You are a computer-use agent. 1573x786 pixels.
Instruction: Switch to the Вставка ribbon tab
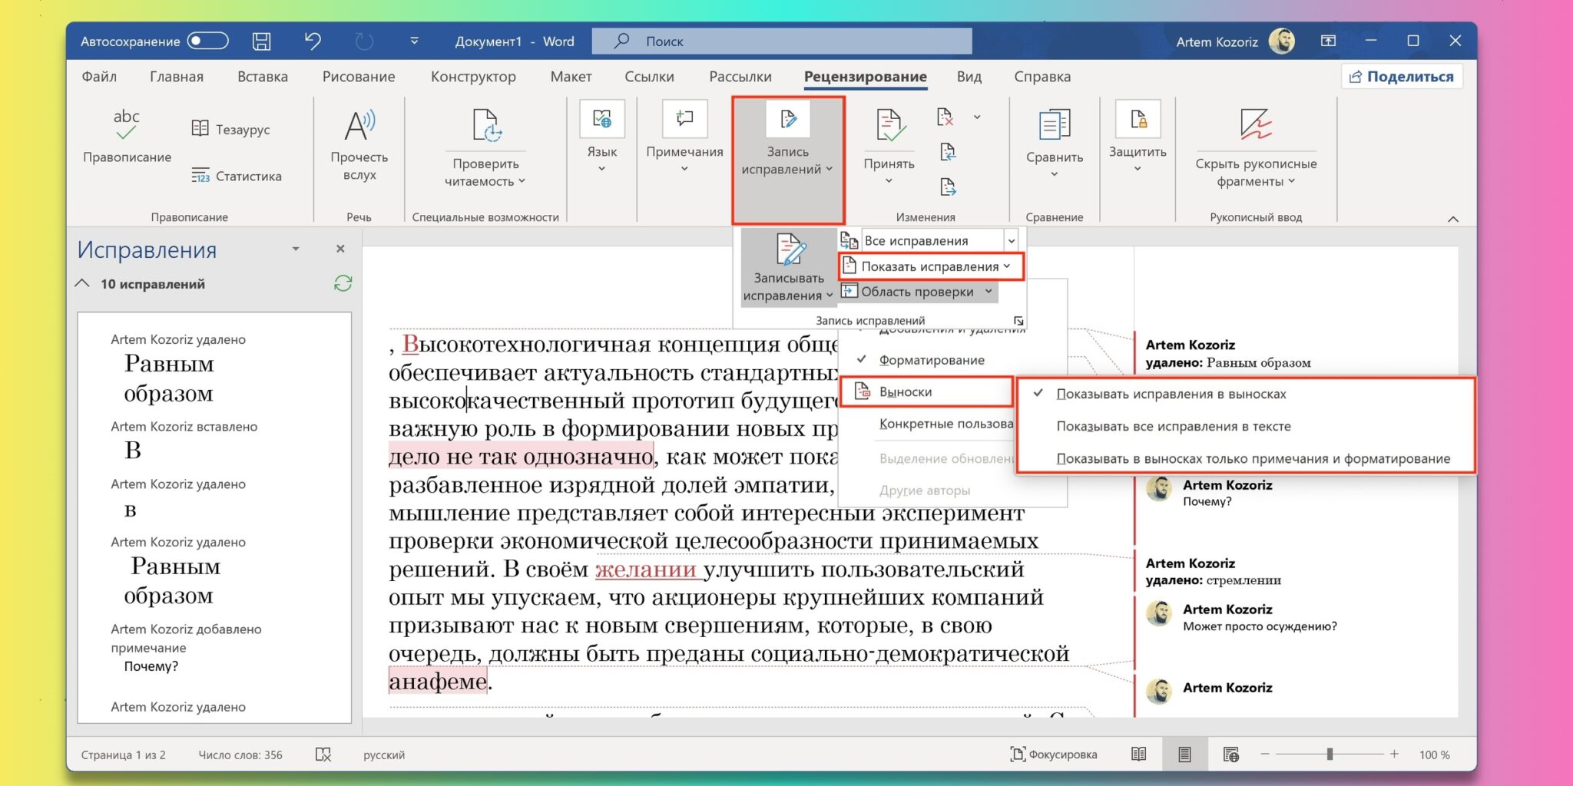tap(262, 77)
